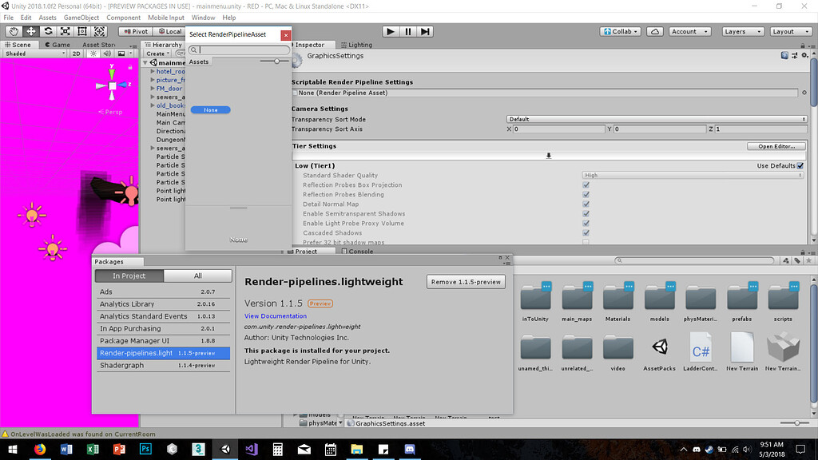Switch to the Game tab
Image resolution: width=818 pixels, height=460 pixels.
click(58, 45)
